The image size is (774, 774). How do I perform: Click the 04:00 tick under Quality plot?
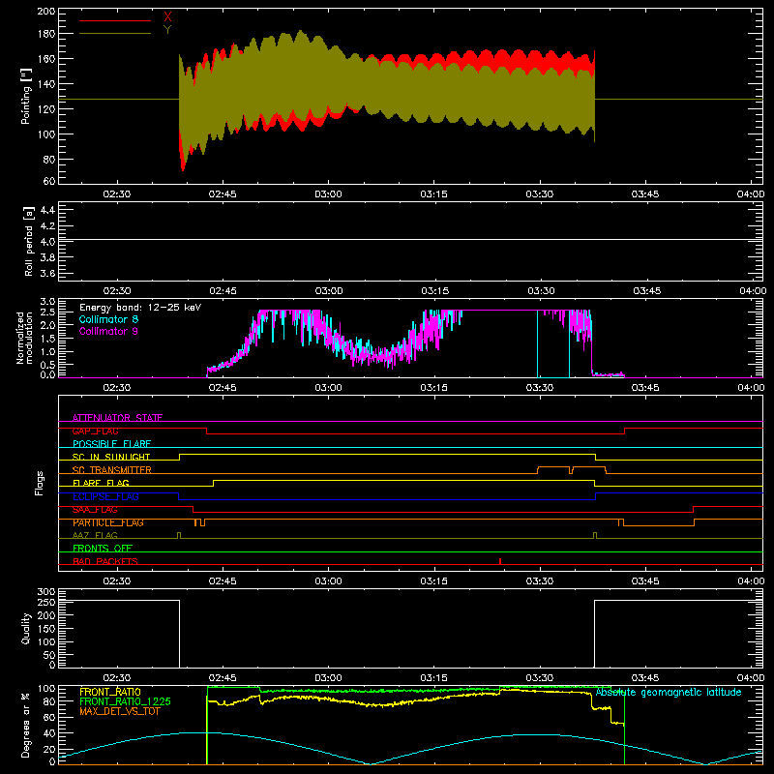(x=751, y=678)
